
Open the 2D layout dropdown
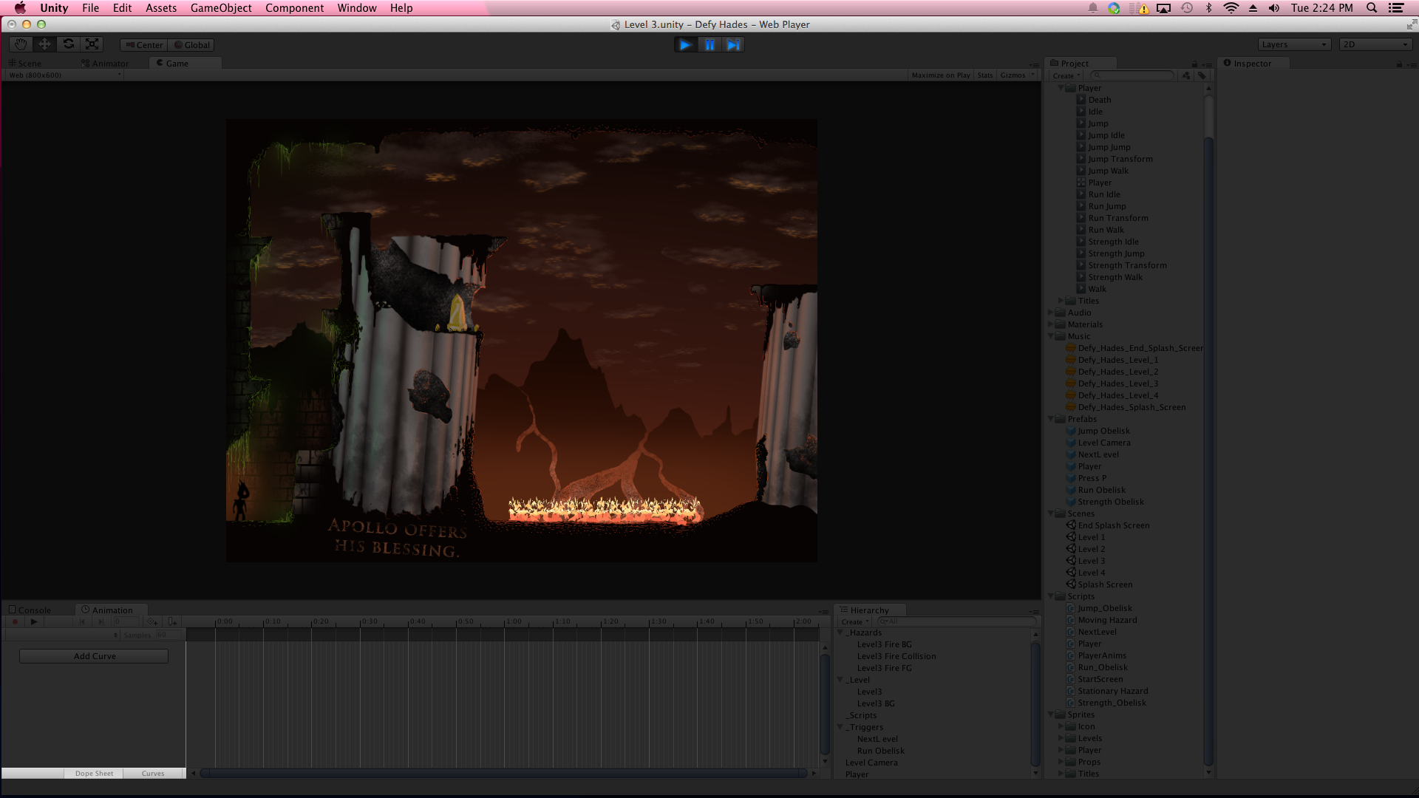(1376, 45)
